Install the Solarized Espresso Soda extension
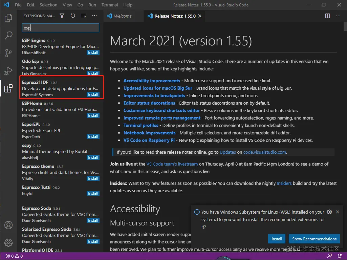The width and height of the screenshot is (347, 260). [93, 241]
